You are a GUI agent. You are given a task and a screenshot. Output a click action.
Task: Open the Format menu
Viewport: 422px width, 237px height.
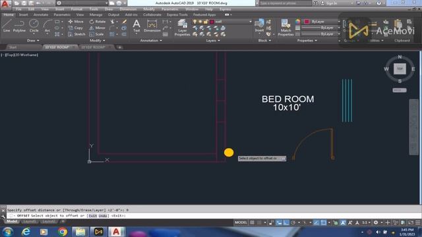pos(76,9)
